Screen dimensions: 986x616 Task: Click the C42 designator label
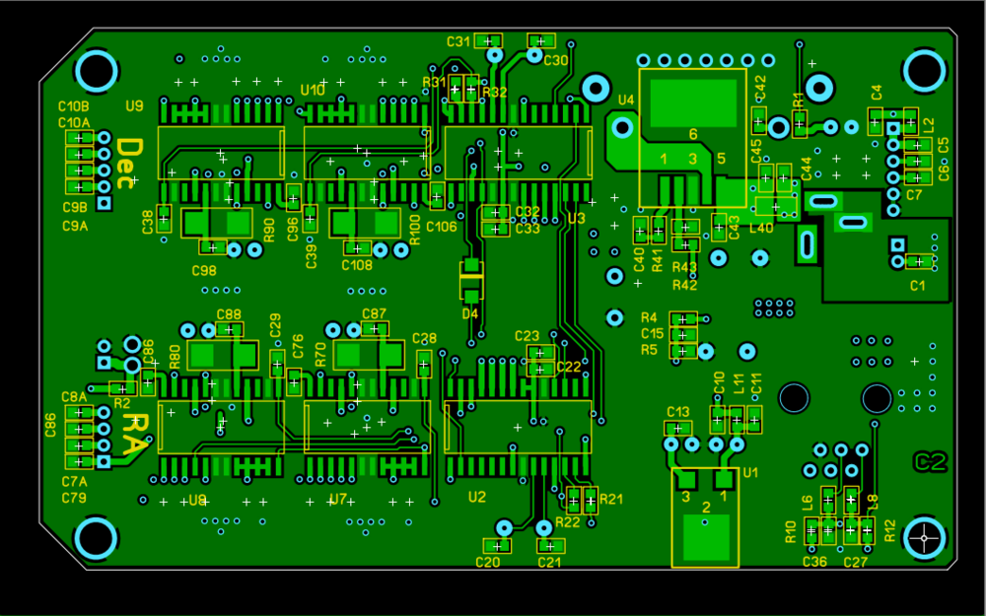[x=760, y=88]
